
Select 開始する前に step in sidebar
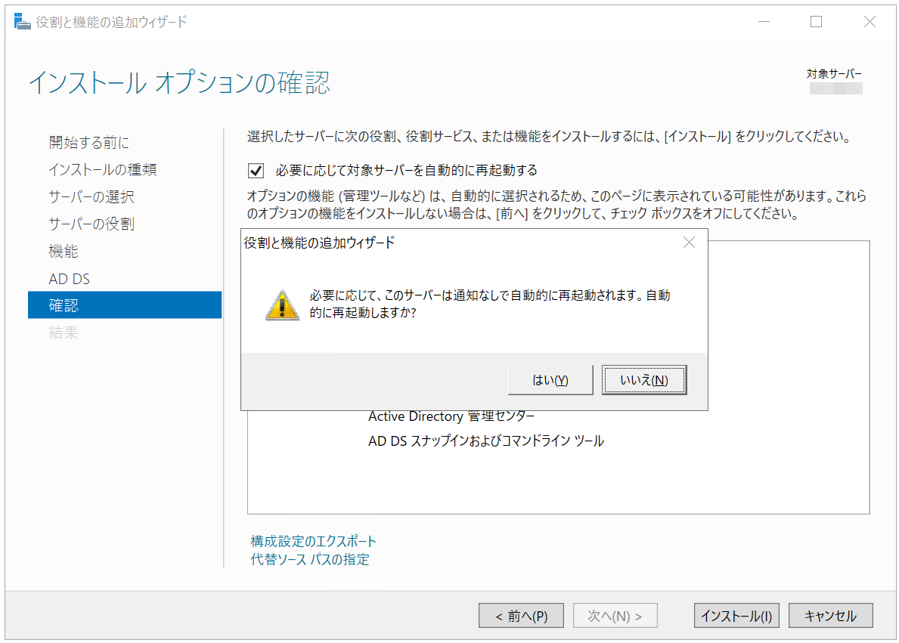pos(89,143)
